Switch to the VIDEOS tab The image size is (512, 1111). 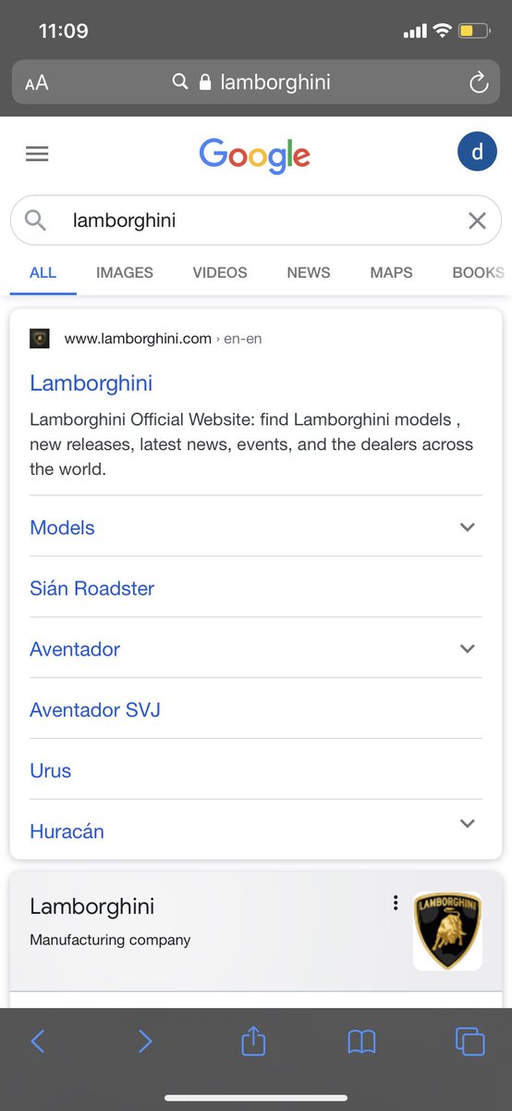(x=220, y=272)
